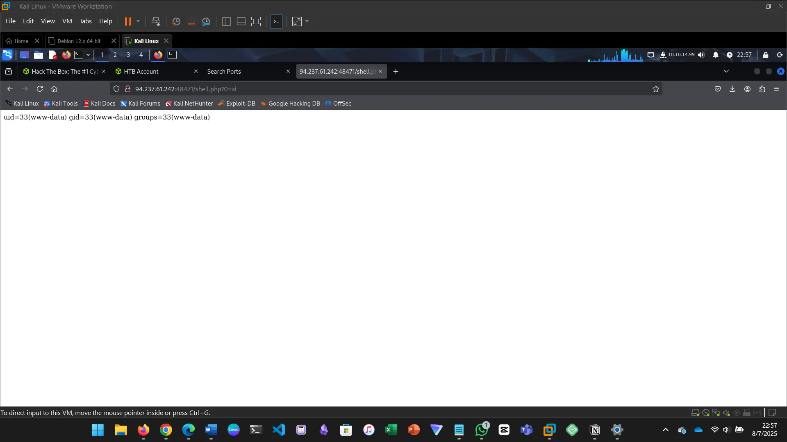Expand the pause button power dropdown
Viewport: 787px width, 442px height.
coord(138,21)
